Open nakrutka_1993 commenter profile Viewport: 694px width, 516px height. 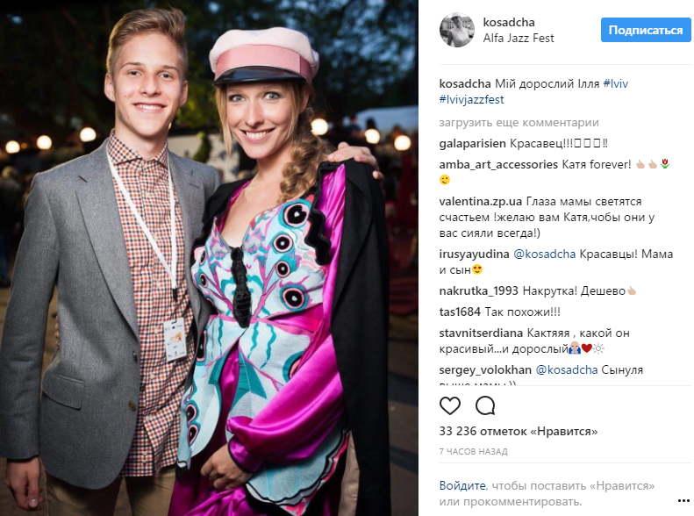pyautogui.click(x=478, y=290)
